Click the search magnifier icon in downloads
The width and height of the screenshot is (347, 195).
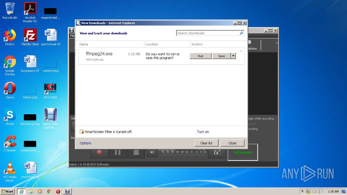click(241, 33)
